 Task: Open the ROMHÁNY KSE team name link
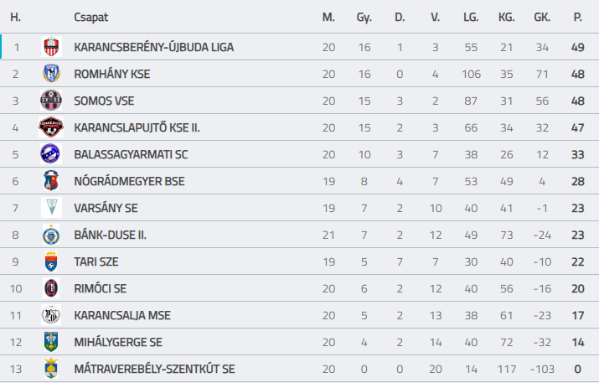(x=112, y=74)
